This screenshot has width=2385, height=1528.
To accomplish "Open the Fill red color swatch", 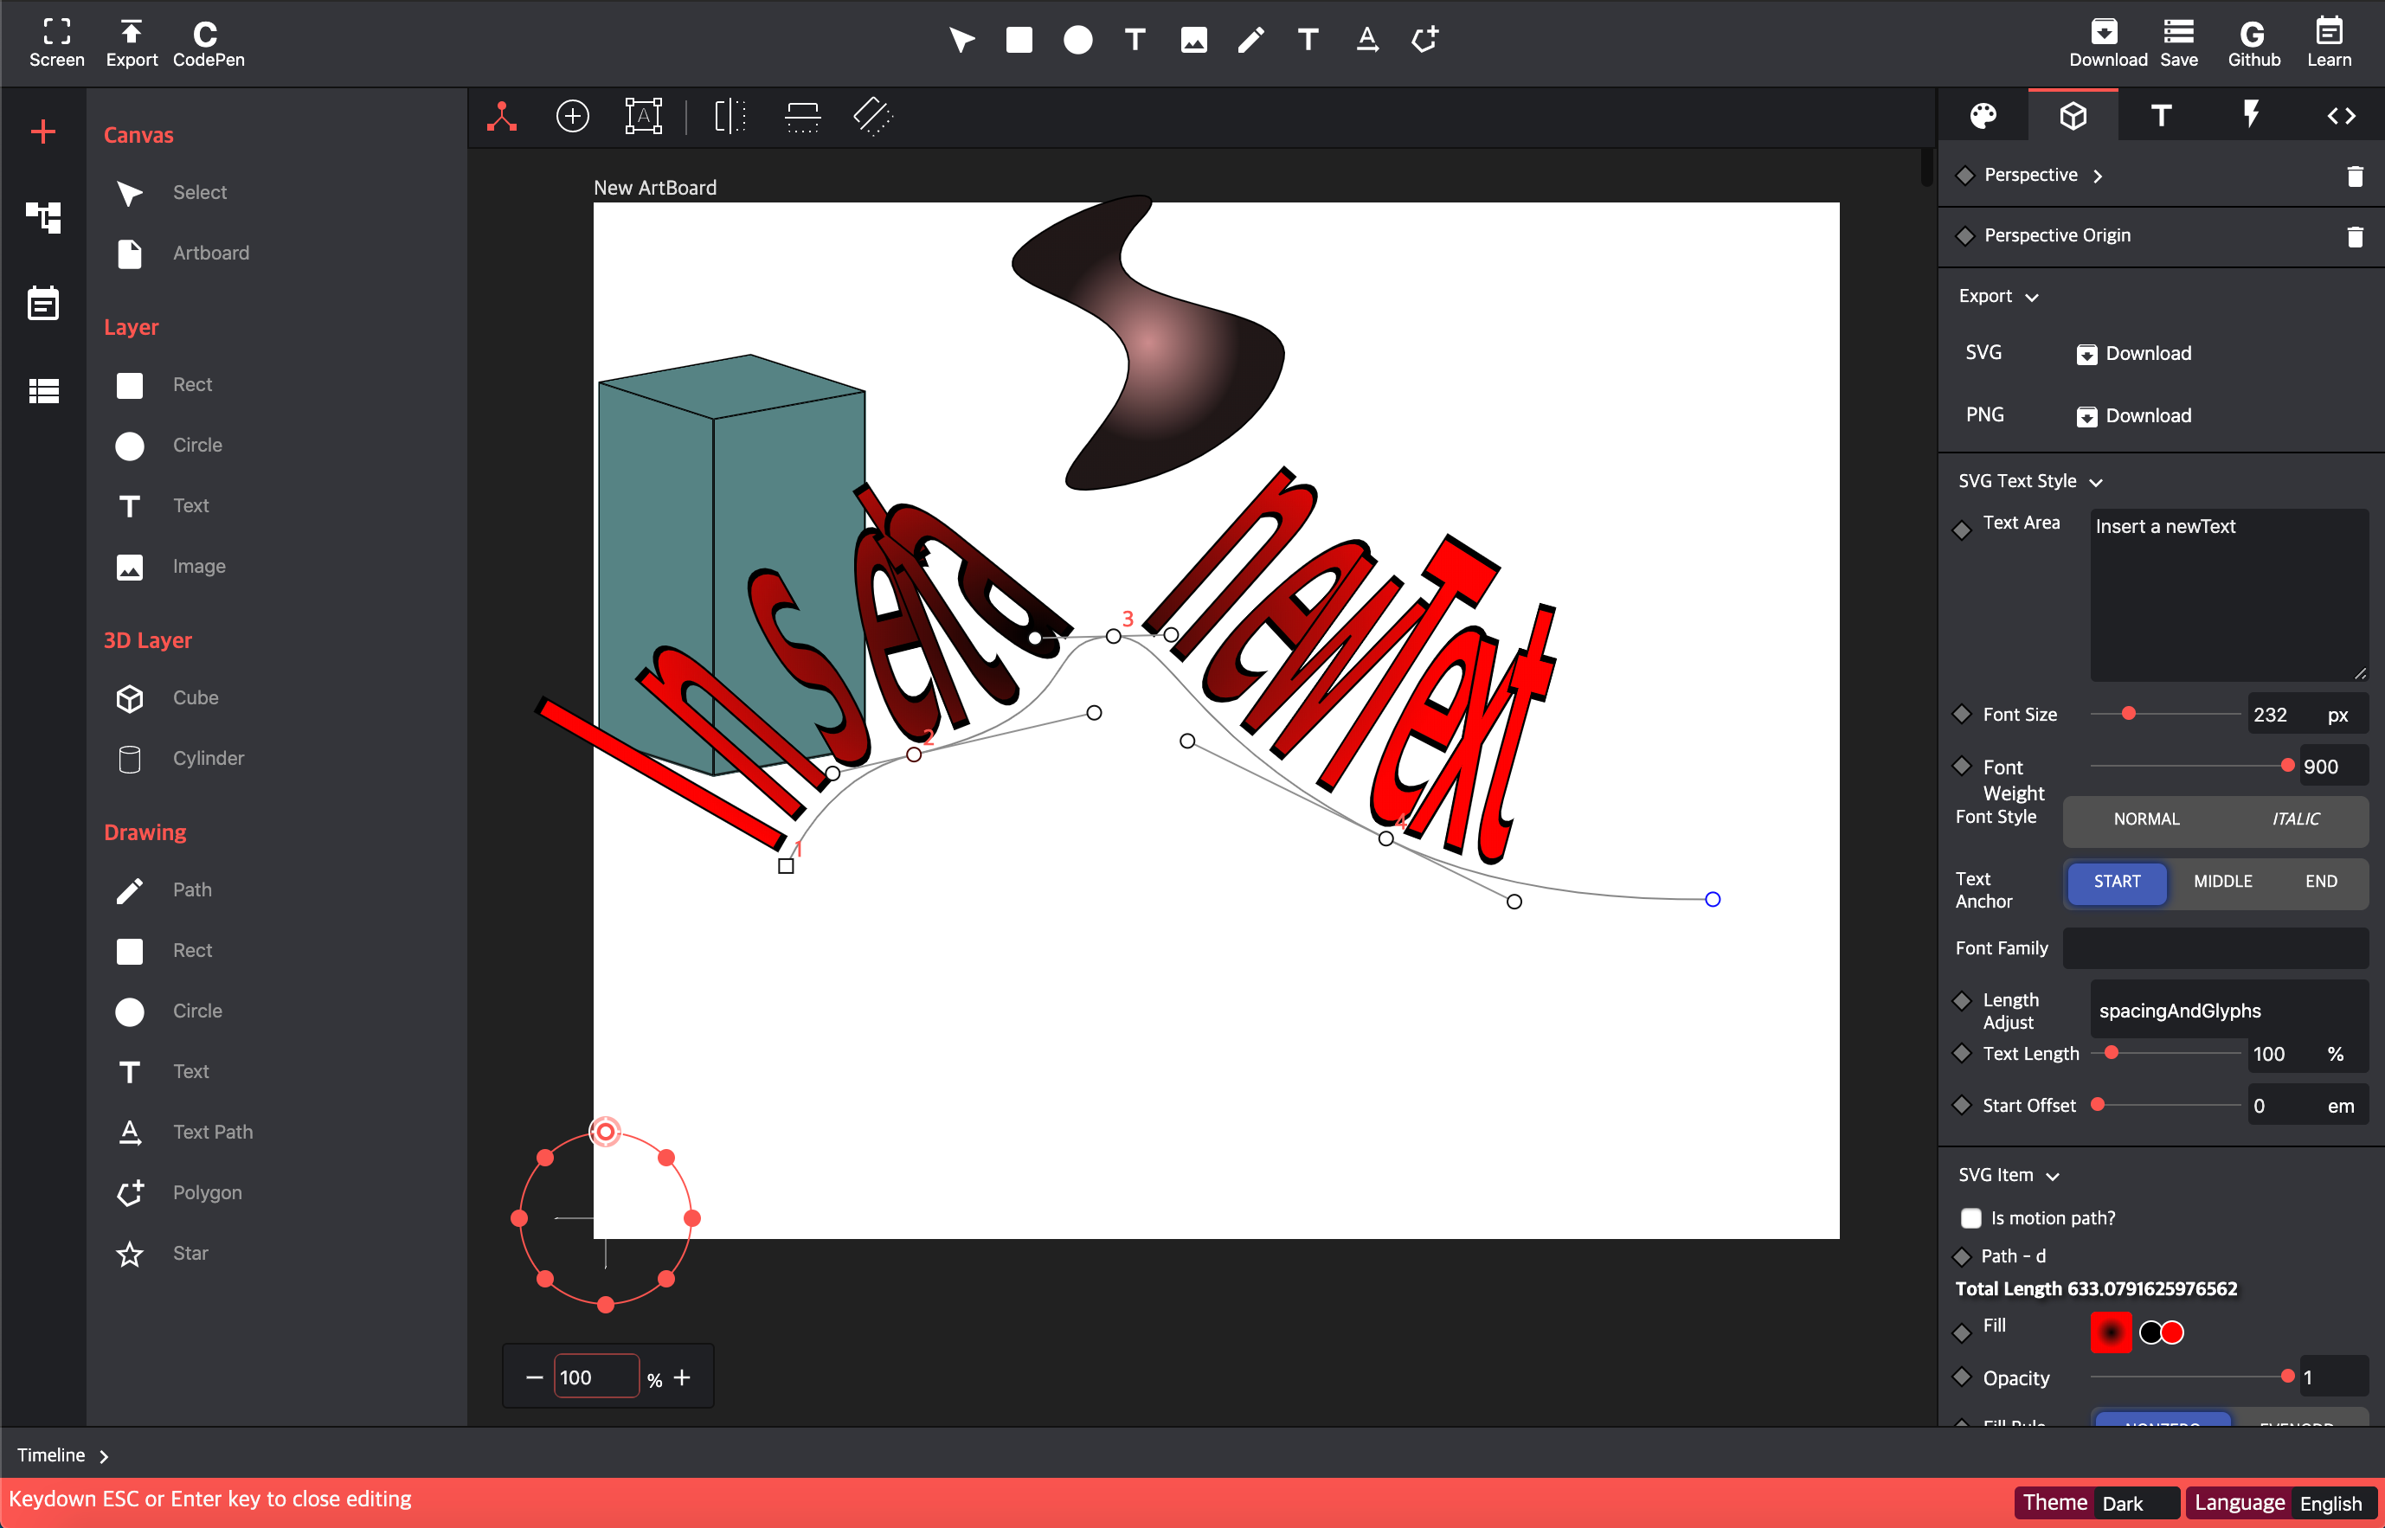I will point(2110,1332).
